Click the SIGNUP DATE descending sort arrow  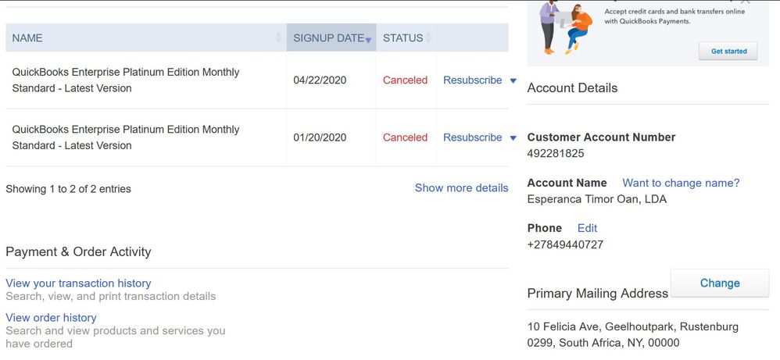pos(368,40)
